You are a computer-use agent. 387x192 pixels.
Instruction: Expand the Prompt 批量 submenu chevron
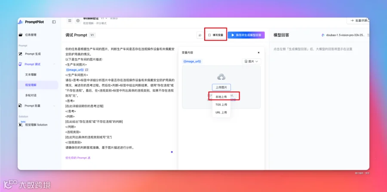(54, 106)
